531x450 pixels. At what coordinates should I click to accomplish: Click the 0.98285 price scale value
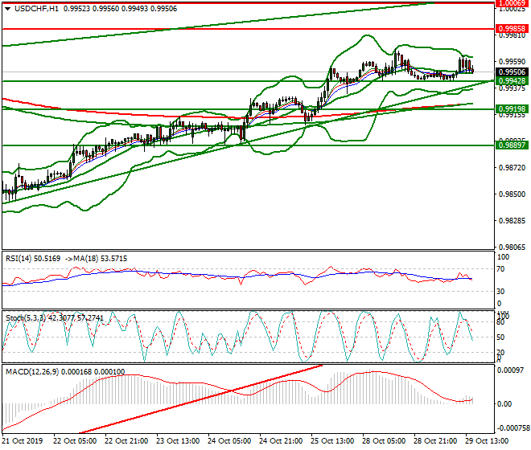(512, 221)
